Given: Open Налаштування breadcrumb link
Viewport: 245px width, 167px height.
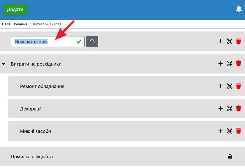Looking at the screenshot, I should [x=15, y=24].
